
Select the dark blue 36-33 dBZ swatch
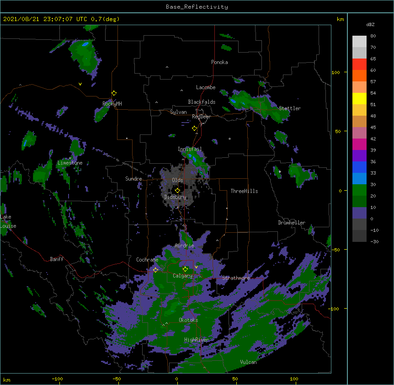[359, 167]
